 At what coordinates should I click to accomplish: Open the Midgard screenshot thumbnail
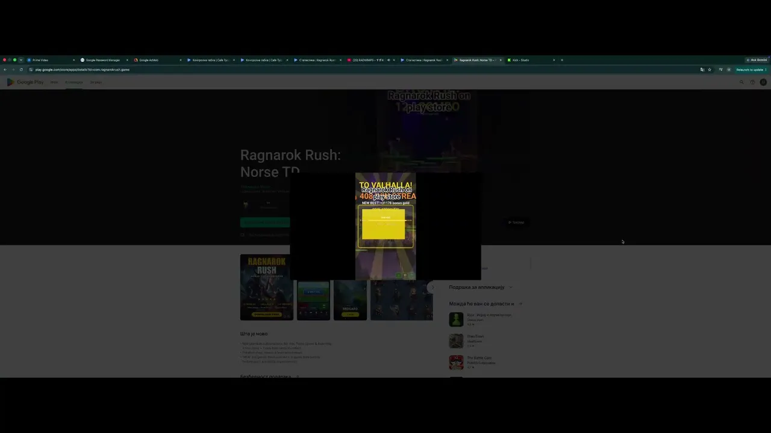(x=350, y=299)
